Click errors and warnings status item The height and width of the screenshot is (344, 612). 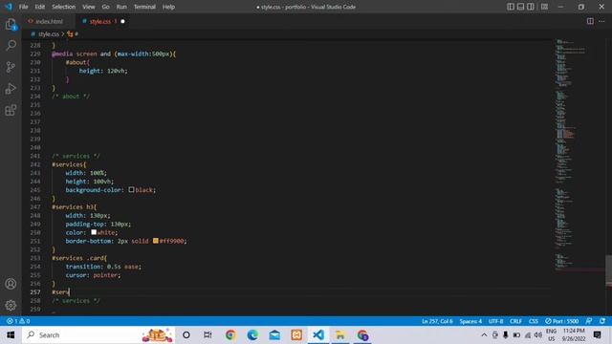(x=18, y=321)
